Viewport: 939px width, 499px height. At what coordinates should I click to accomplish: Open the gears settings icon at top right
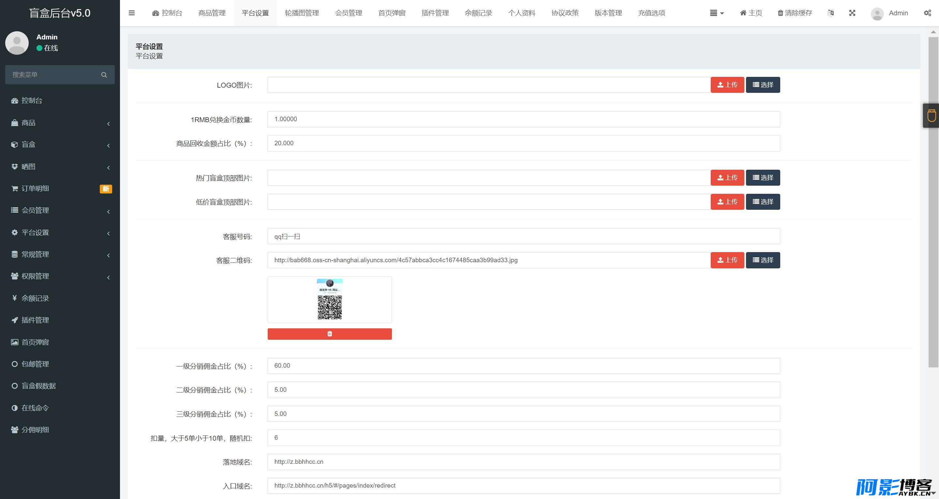927,13
